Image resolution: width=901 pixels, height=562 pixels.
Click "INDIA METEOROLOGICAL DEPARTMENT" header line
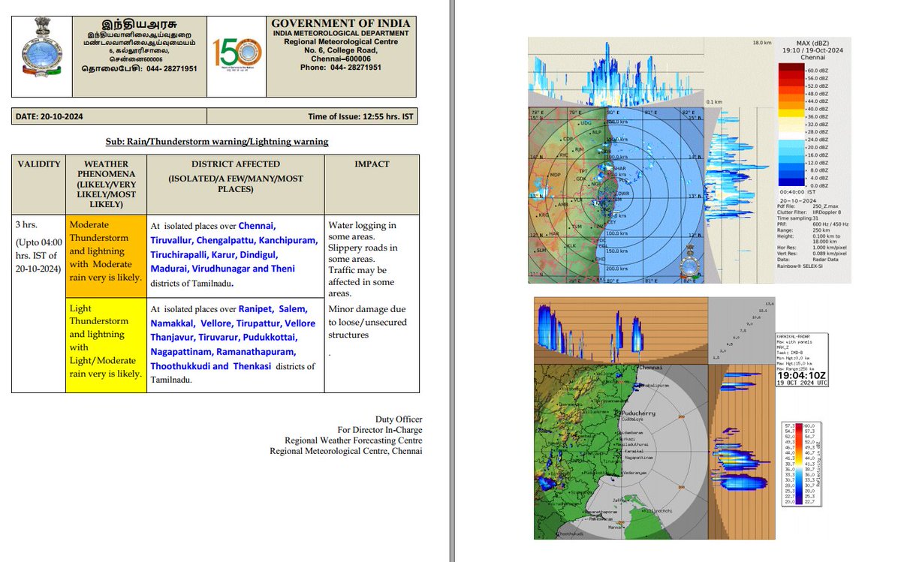[341, 34]
